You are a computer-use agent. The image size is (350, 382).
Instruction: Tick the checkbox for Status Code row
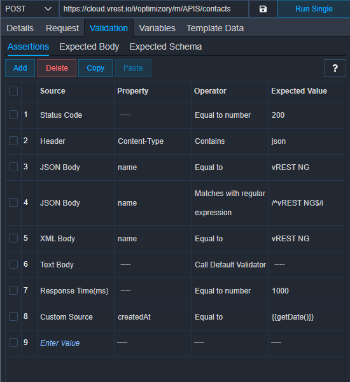pos(13,115)
